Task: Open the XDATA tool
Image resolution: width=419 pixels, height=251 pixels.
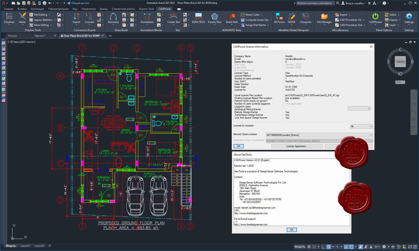Action: tap(292, 18)
